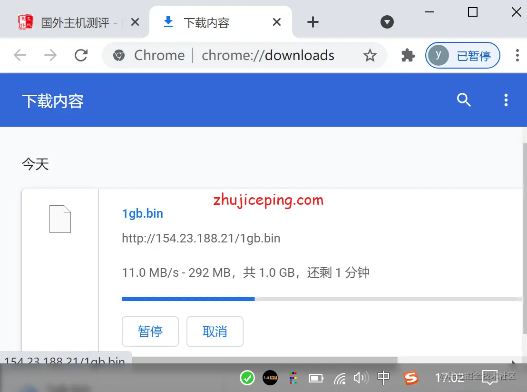Screen dimensions: 527x392
Task: Click the extensions puzzle icon
Action: (408, 55)
